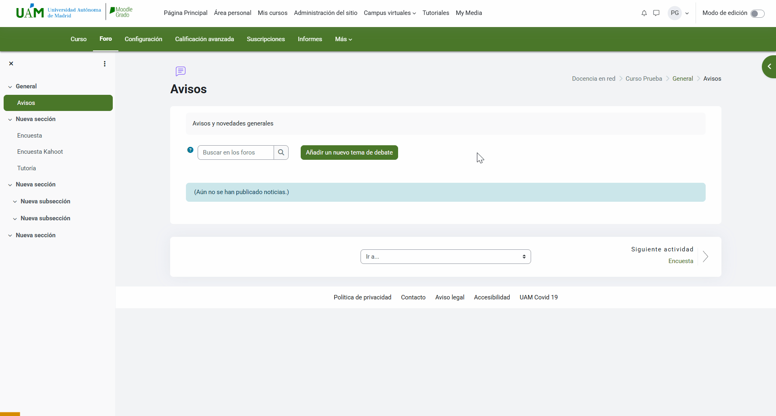Open the course index options menu
This screenshot has width=776, height=416.
[x=105, y=64]
